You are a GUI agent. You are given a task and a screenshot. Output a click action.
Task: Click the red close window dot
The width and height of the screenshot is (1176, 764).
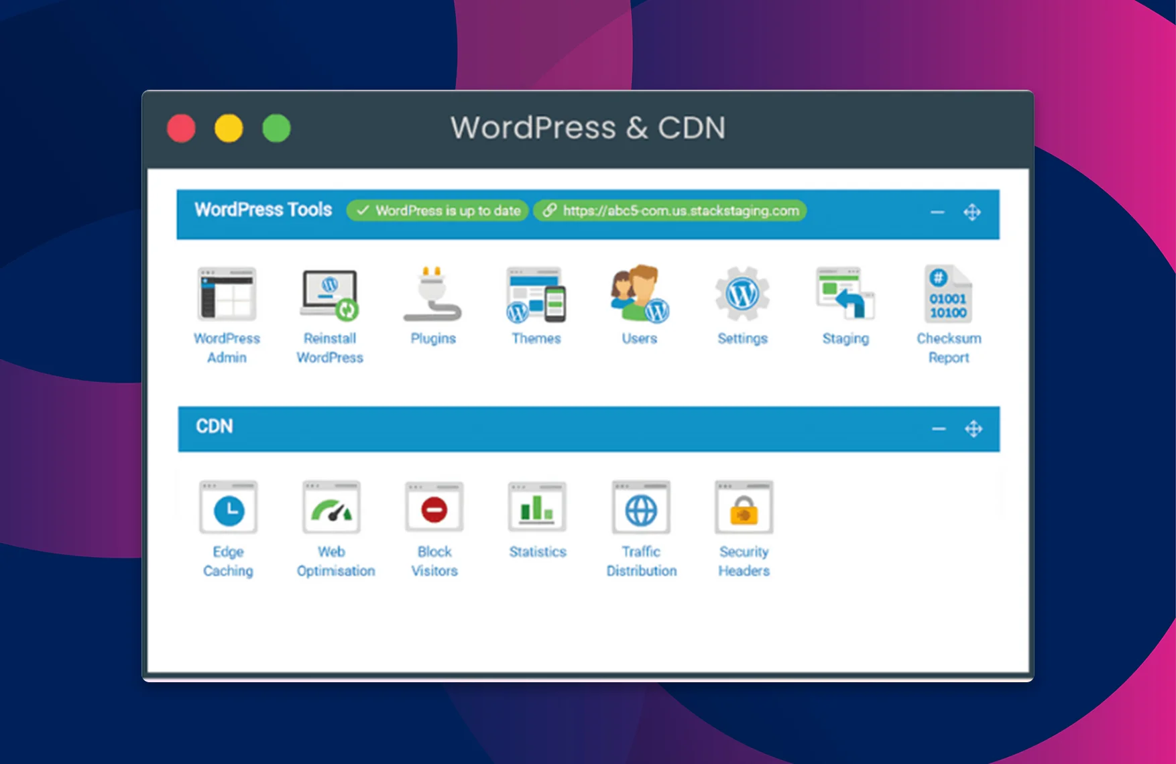point(181,128)
